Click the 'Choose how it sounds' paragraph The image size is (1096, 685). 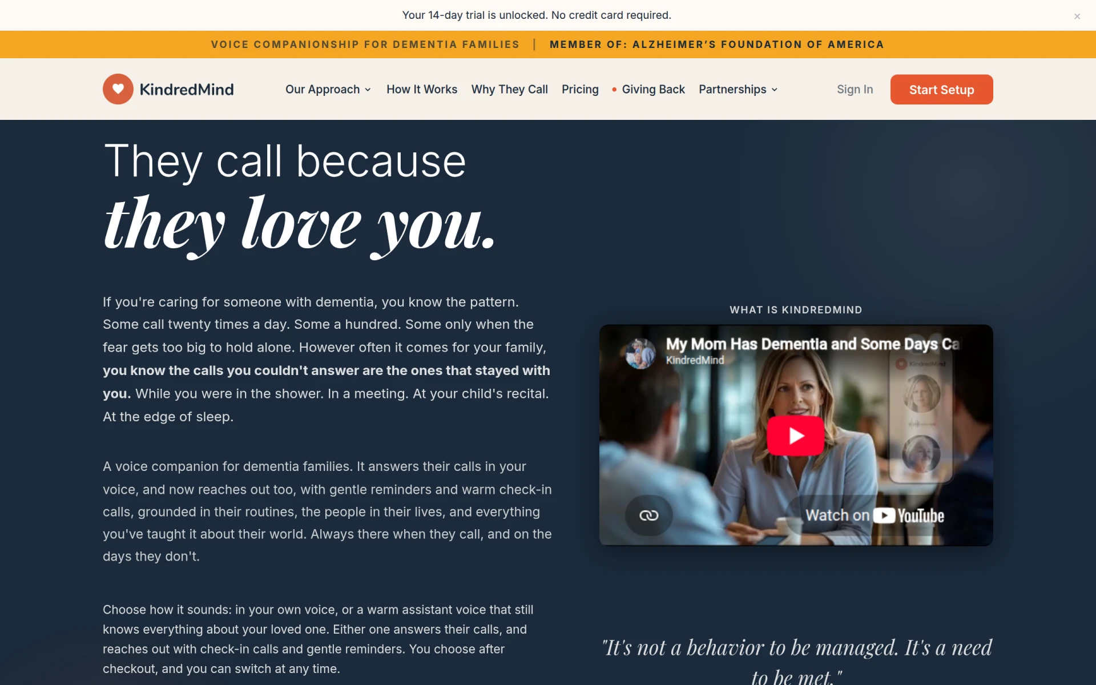pos(318,639)
